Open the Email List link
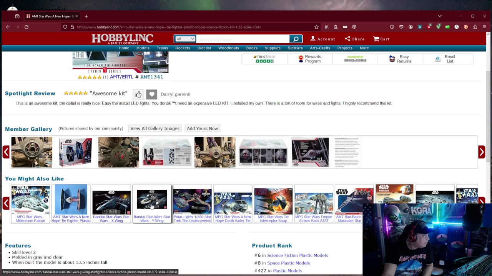The width and height of the screenshot is (492, 276). pyautogui.click(x=446, y=59)
